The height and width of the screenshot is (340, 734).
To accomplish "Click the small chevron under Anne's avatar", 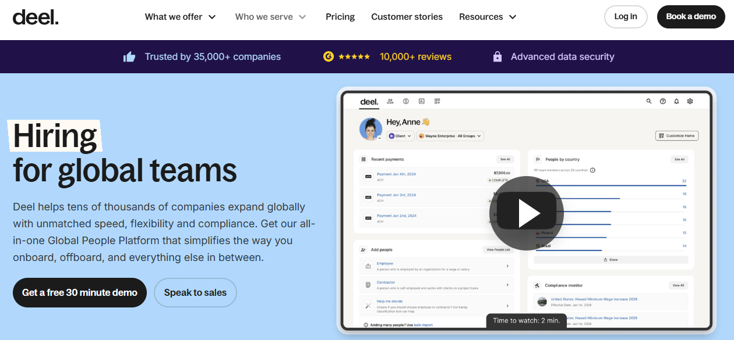I will click(x=379, y=138).
